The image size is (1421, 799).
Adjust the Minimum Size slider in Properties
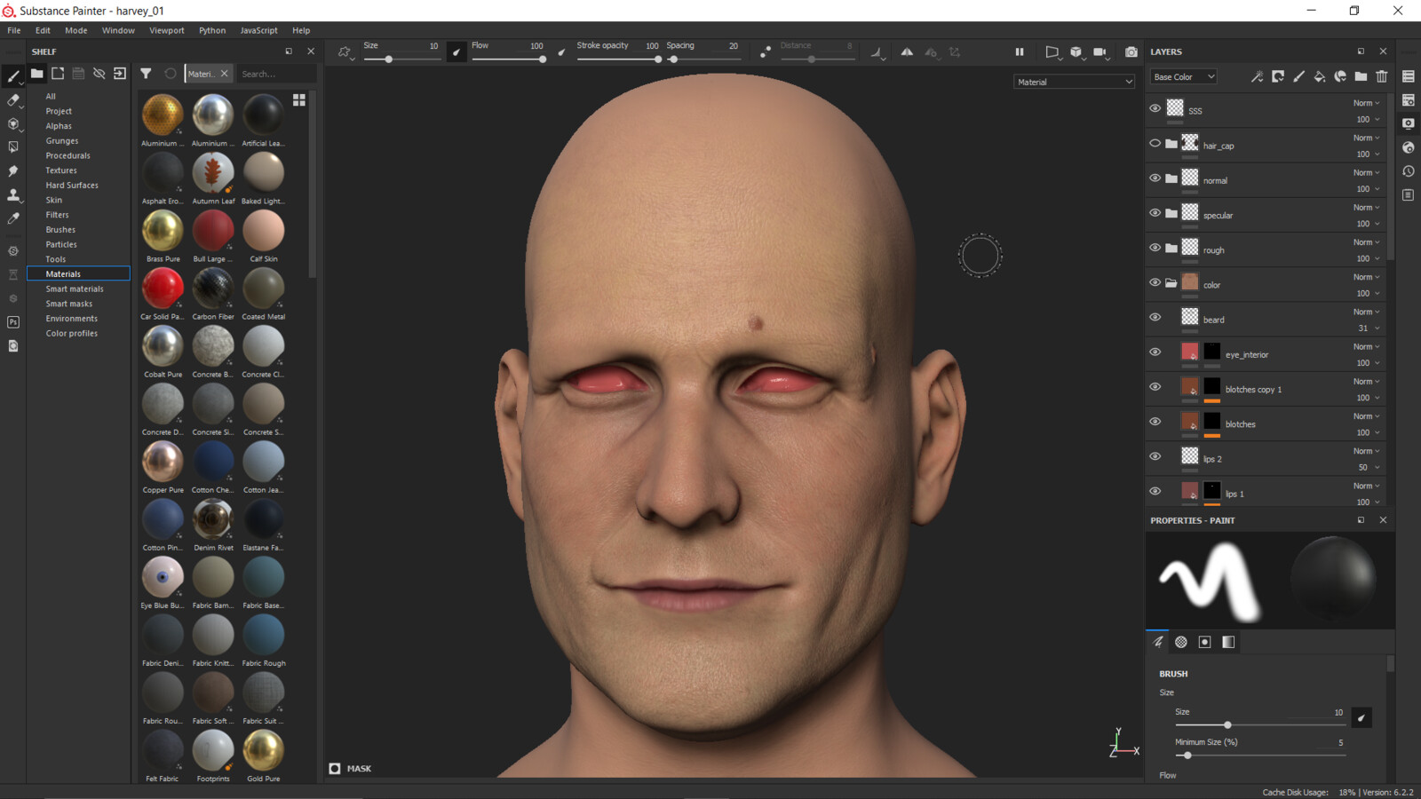1187,755
